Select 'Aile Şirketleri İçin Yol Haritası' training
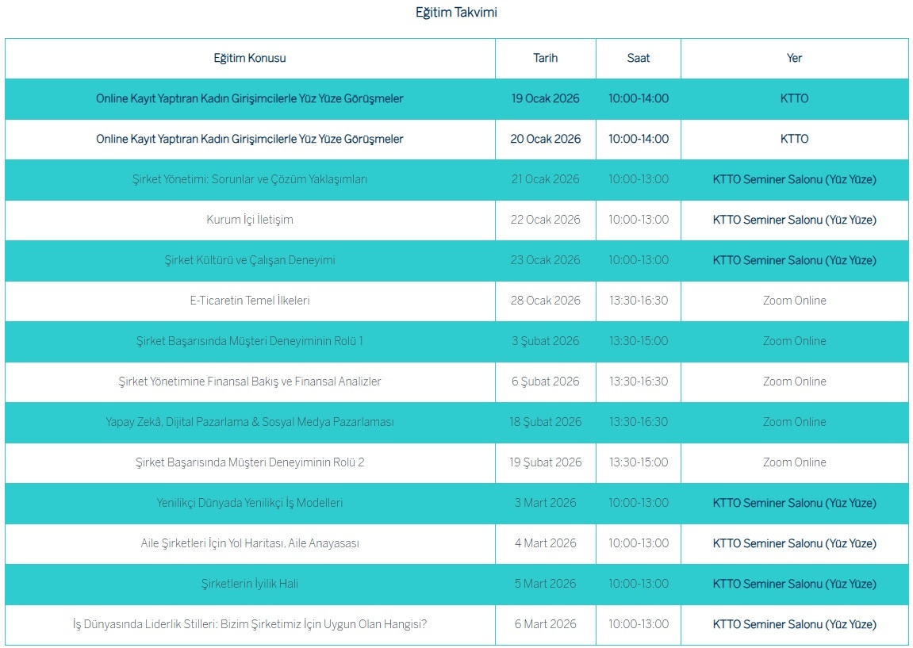The image size is (913, 648). (x=250, y=543)
